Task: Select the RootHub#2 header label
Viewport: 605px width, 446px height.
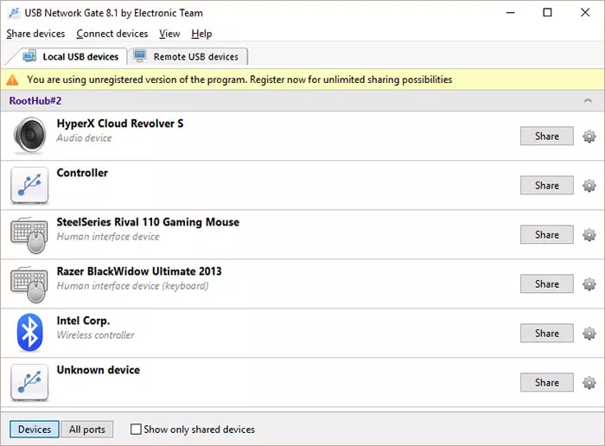Action: tap(35, 101)
